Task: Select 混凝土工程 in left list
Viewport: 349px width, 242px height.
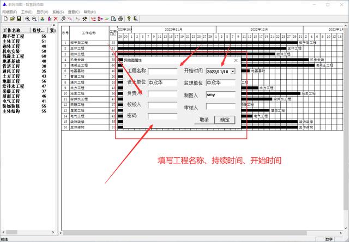Action: point(13,56)
